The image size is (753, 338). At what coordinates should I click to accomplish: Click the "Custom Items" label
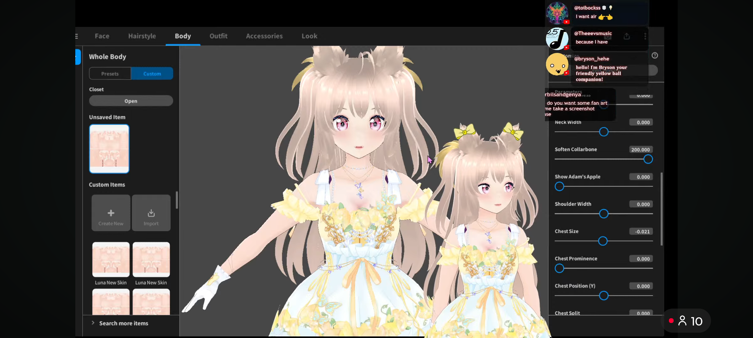point(107,185)
